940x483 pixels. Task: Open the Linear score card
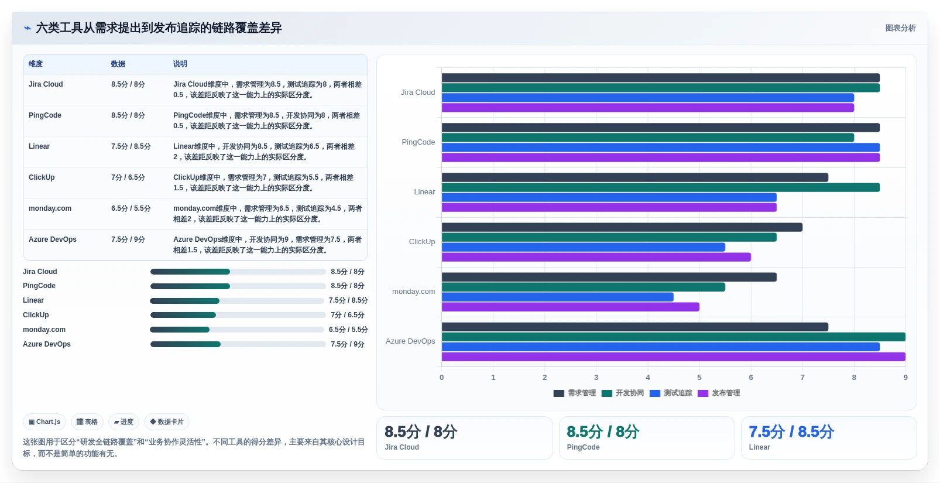[829, 438]
